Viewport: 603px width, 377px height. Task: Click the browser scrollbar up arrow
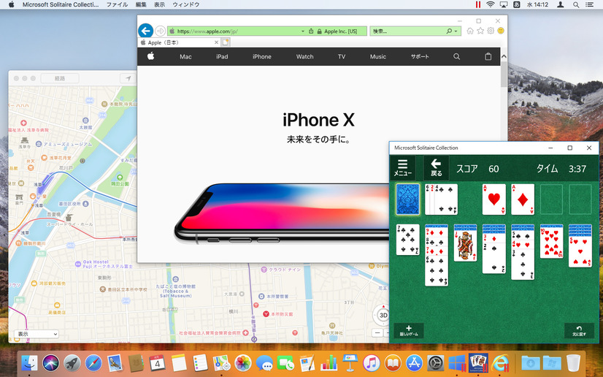pyautogui.click(x=504, y=56)
